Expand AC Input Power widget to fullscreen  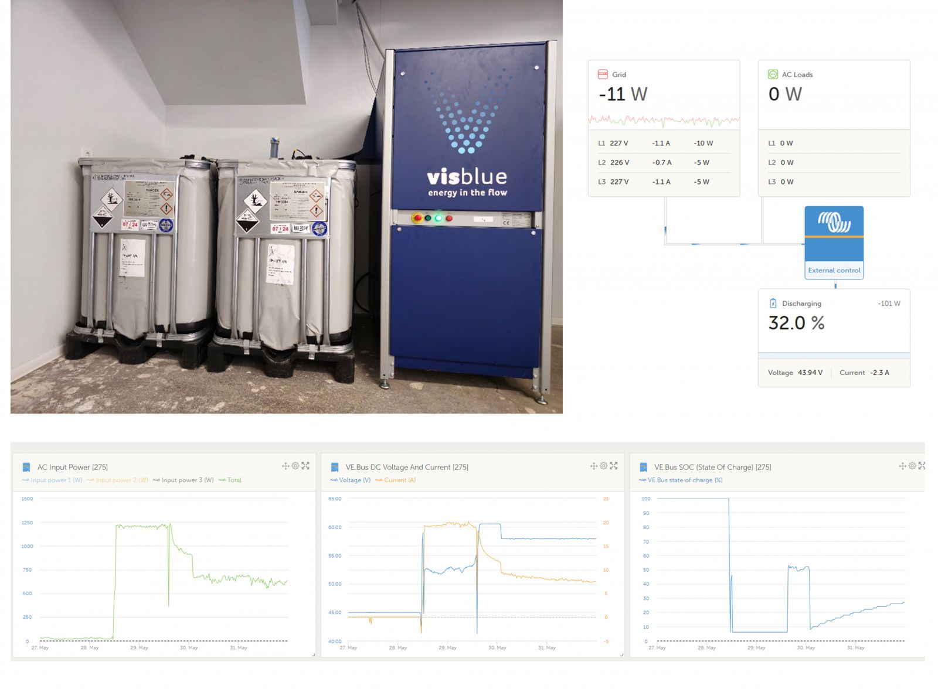click(305, 466)
